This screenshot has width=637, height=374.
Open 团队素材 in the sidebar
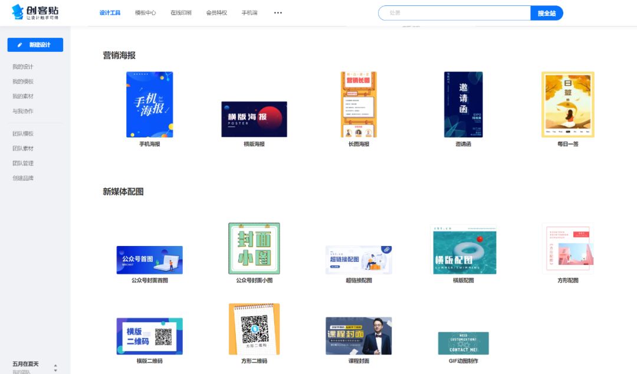click(23, 149)
